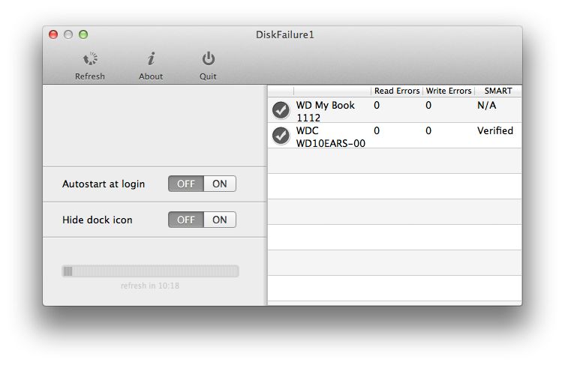Click the refresh countdown progress bar
Image resolution: width=565 pixels, height=365 pixels.
click(x=150, y=271)
